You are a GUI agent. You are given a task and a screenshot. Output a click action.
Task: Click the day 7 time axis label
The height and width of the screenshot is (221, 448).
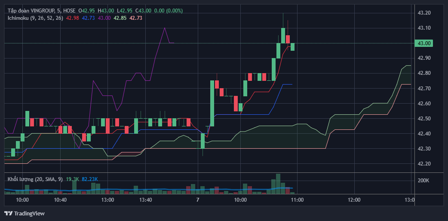[198, 200]
